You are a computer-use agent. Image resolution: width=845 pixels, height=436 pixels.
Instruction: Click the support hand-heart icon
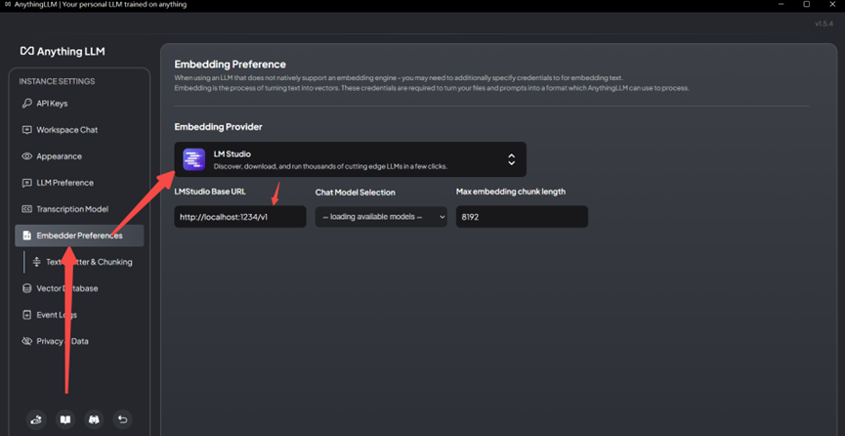36,419
